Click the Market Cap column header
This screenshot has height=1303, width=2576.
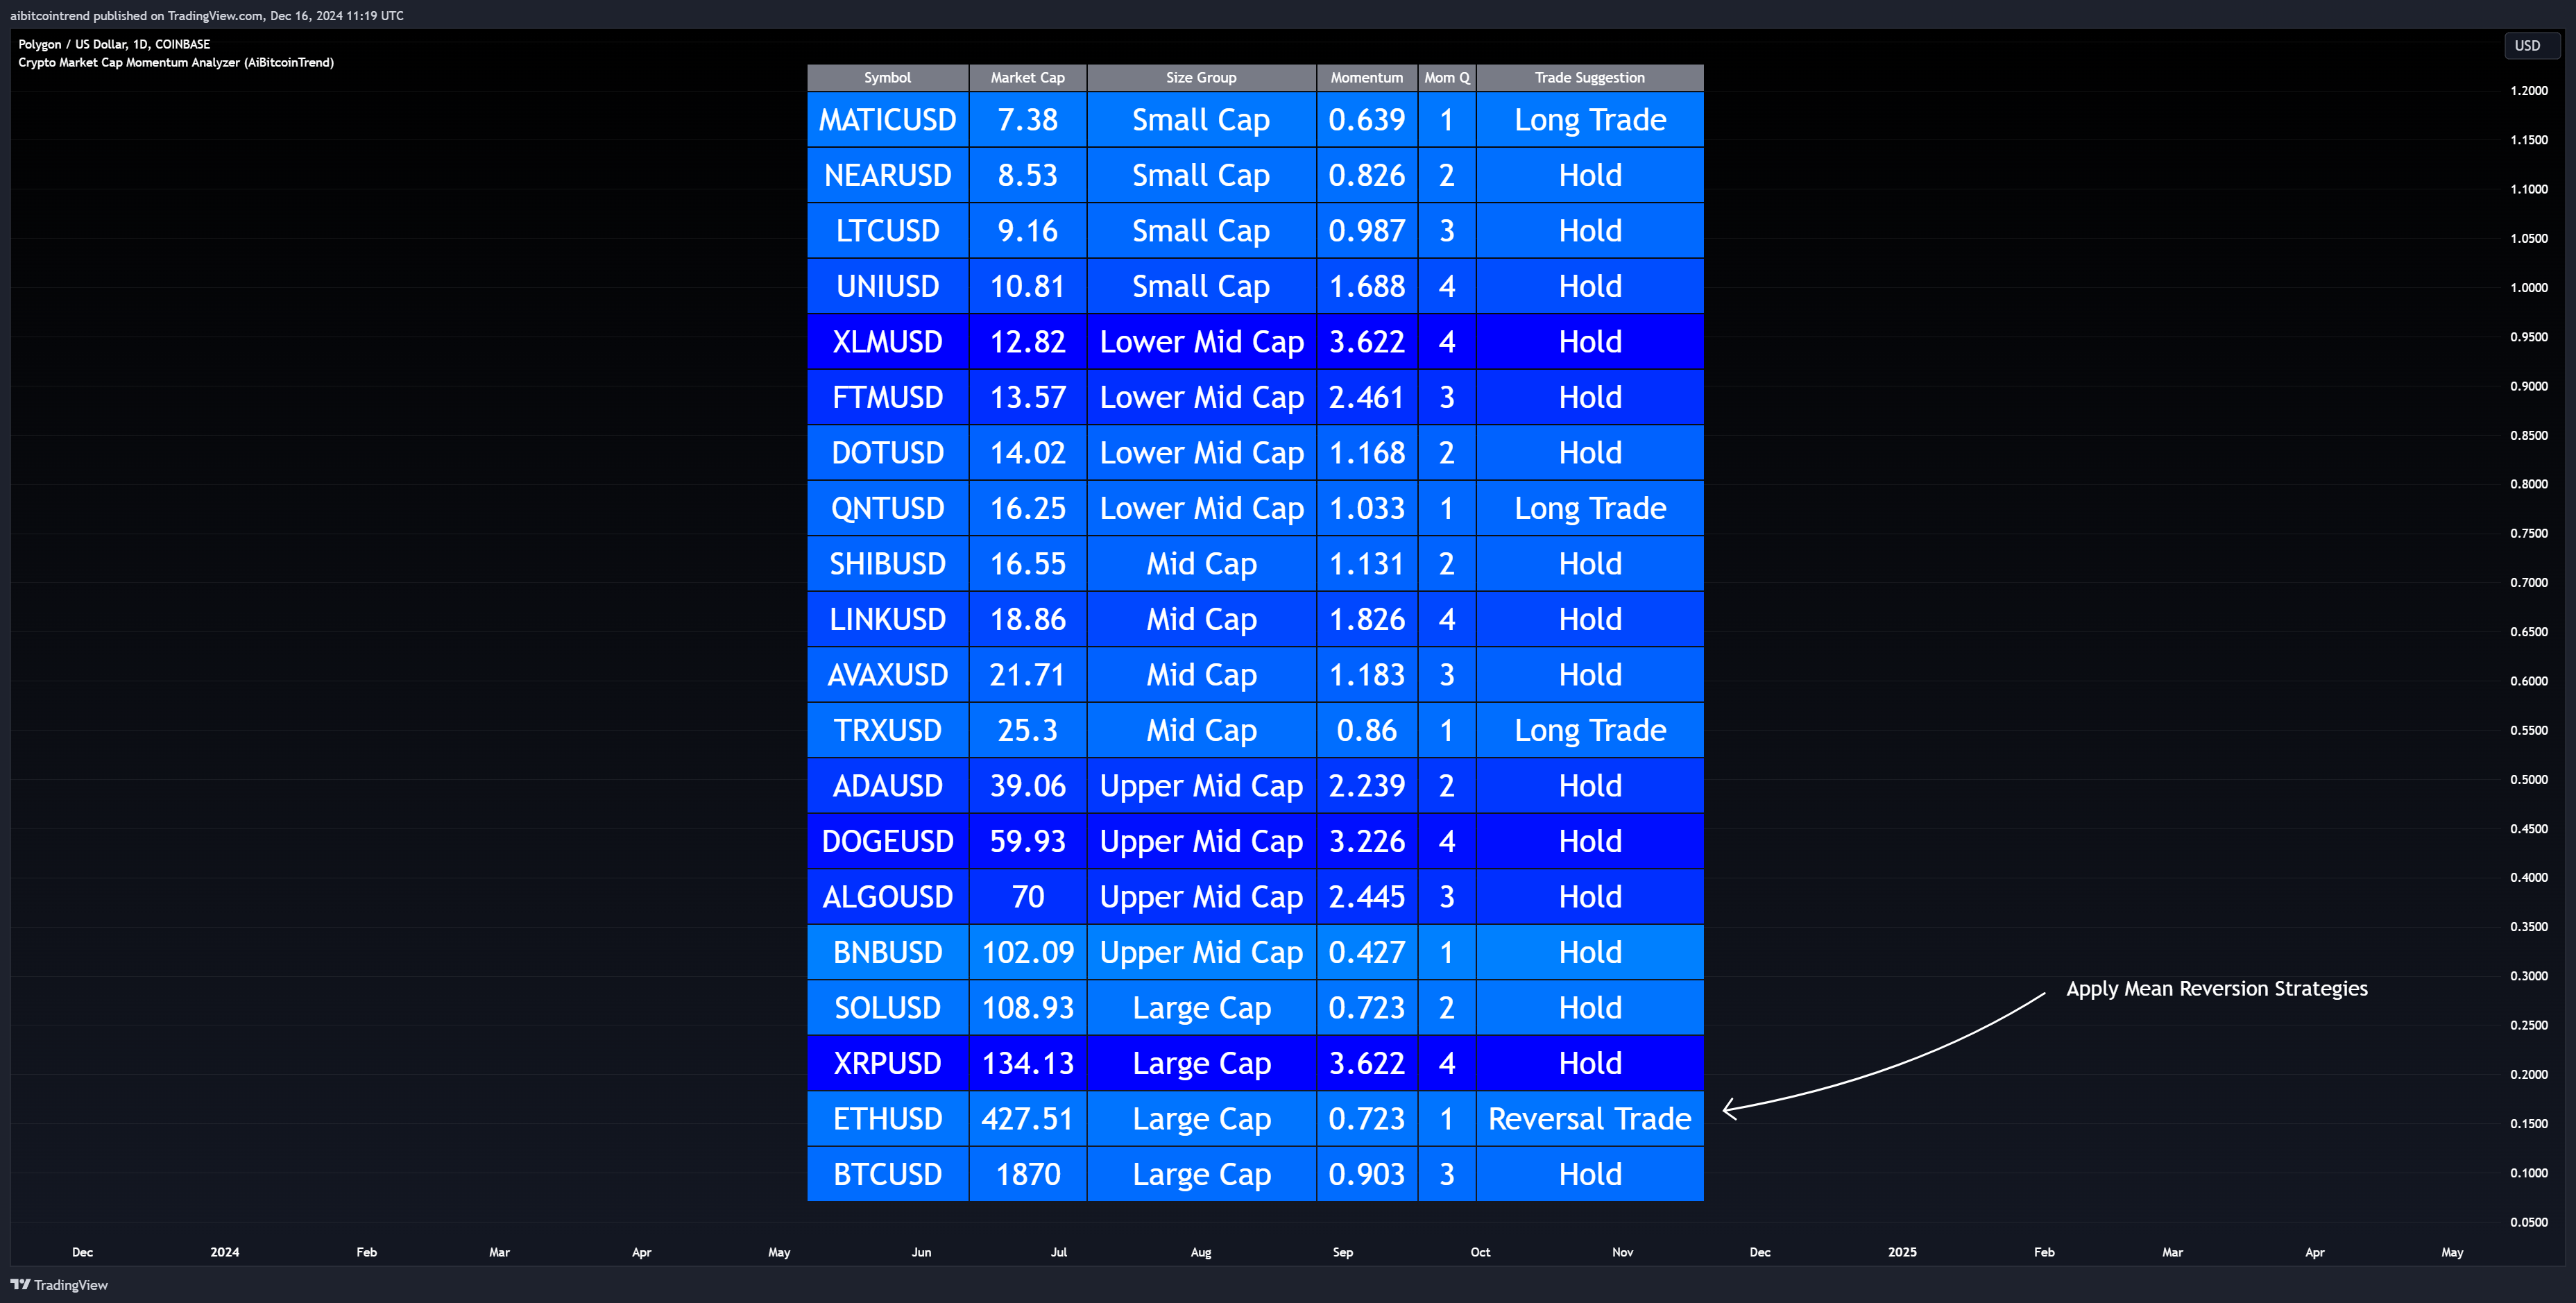coord(1028,78)
